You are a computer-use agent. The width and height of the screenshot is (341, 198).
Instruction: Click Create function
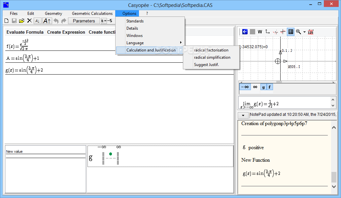click(x=102, y=32)
